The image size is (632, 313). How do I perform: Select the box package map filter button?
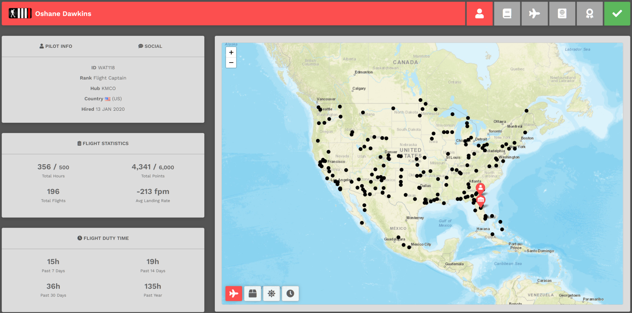click(252, 293)
